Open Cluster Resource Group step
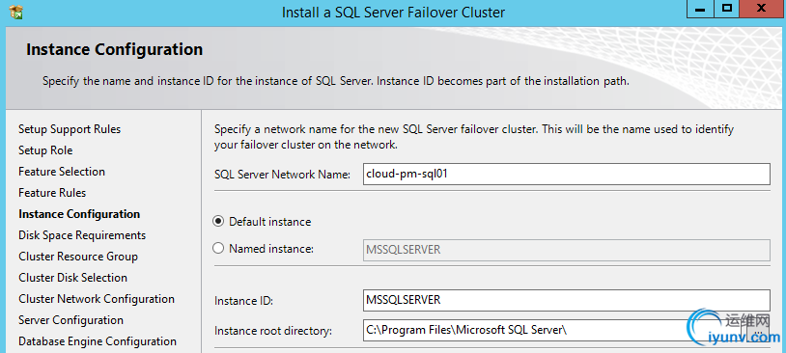 tap(78, 257)
